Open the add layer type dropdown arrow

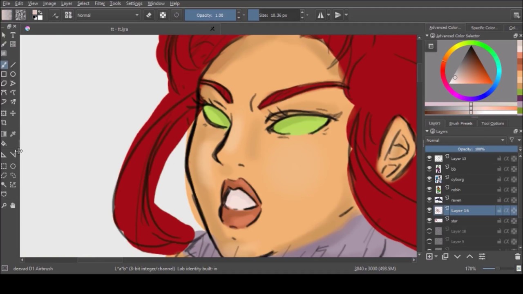pos(436,256)
